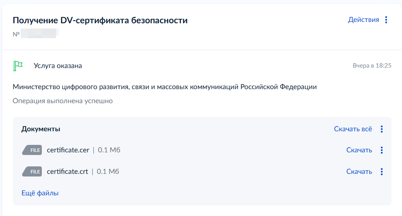Click the FILE icon for certificate.crt
Viewport: 402px width, 216px height.
click(x=32, y=171)
